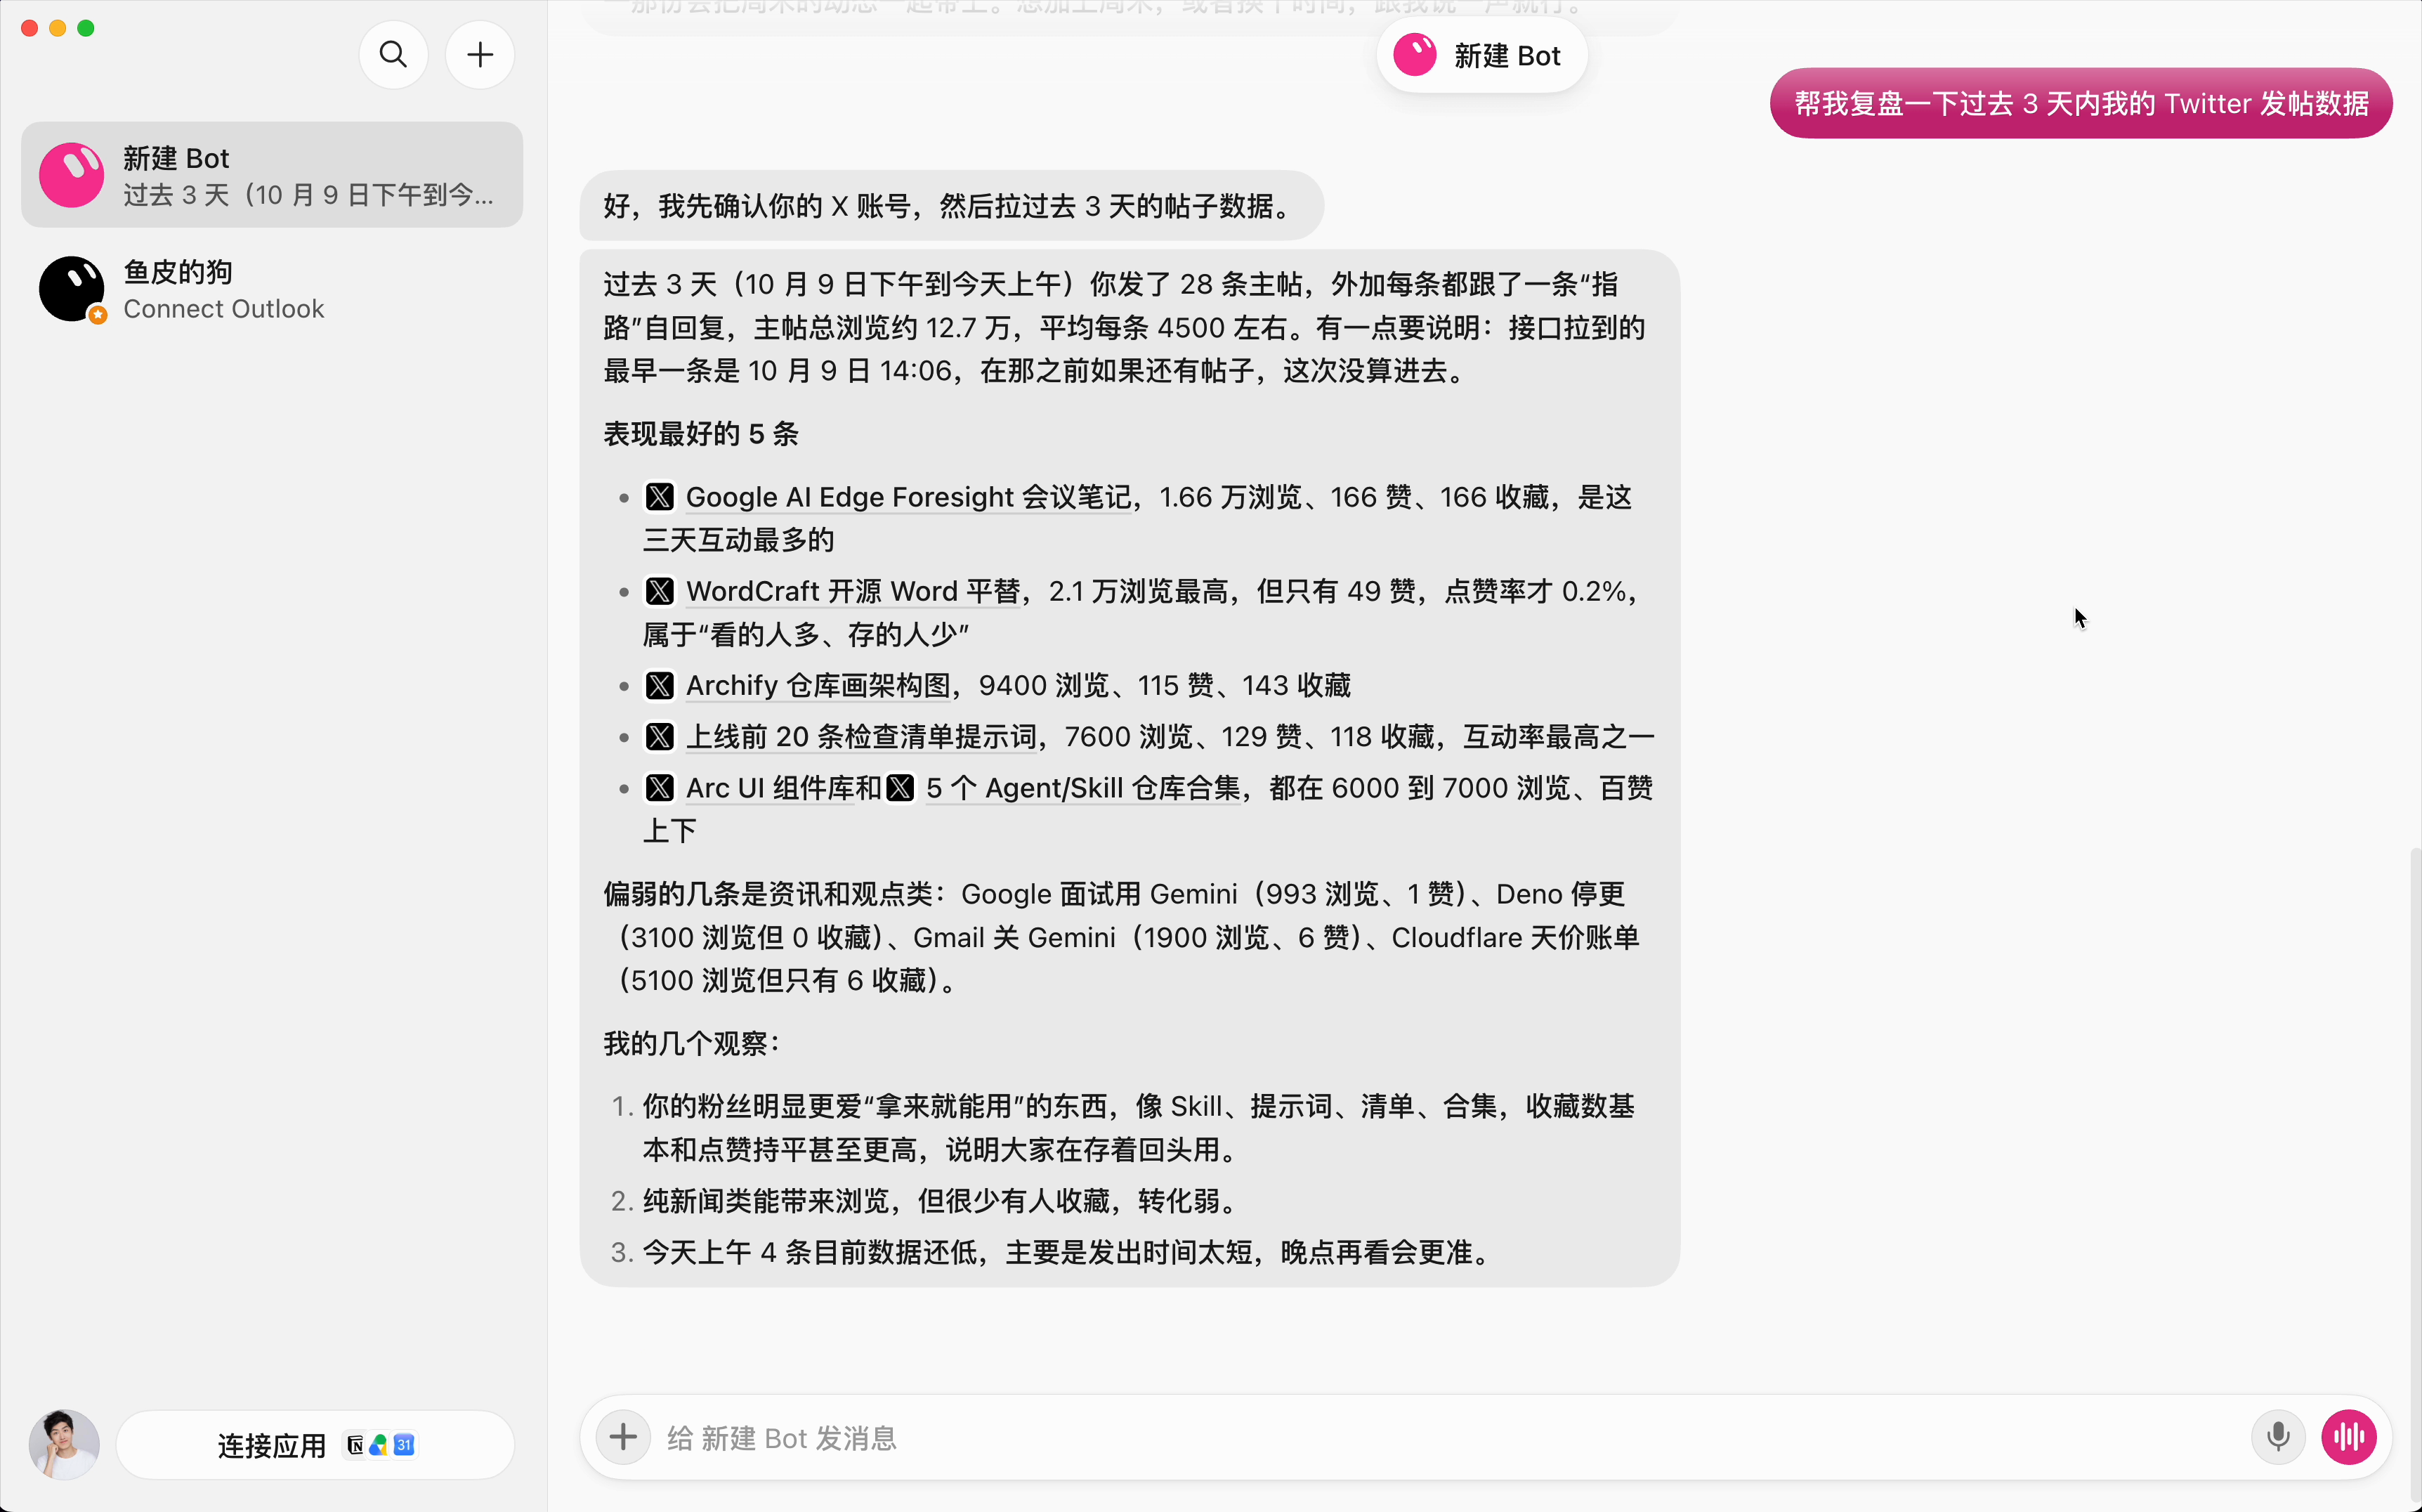Click the microphone dictation icon
Image resolution: width=2422 pixels, height=1512 pixels.
pos(2278,1437)
